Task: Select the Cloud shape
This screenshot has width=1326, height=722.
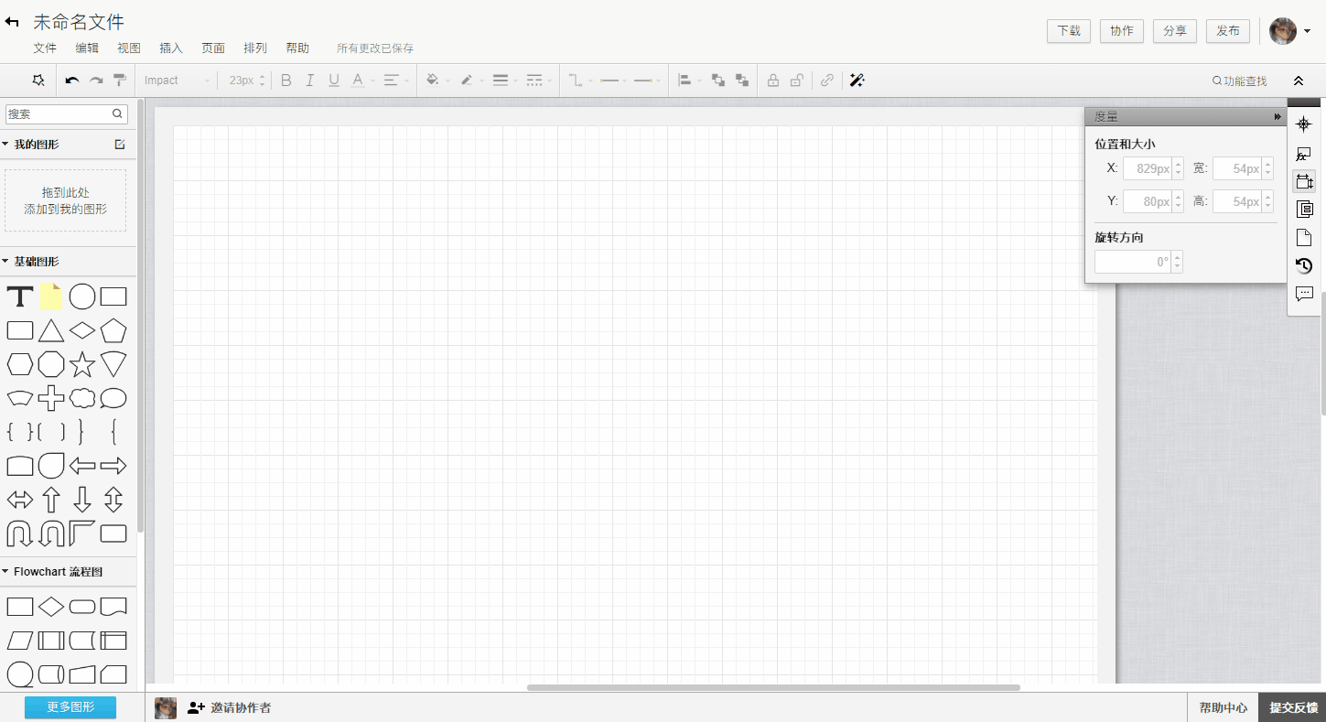Action: (x=82, y=398)
